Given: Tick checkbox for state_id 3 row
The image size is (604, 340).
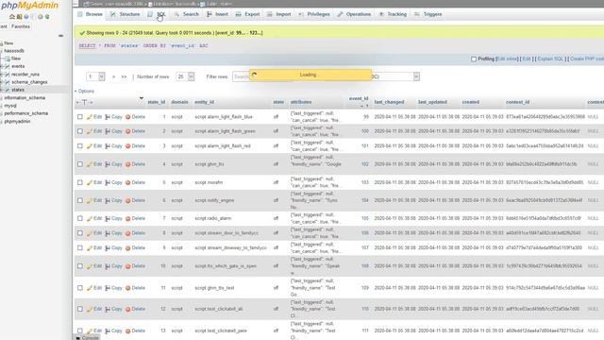Looking at the screenshot, I should pyautogui.click(x=79, y=146).
